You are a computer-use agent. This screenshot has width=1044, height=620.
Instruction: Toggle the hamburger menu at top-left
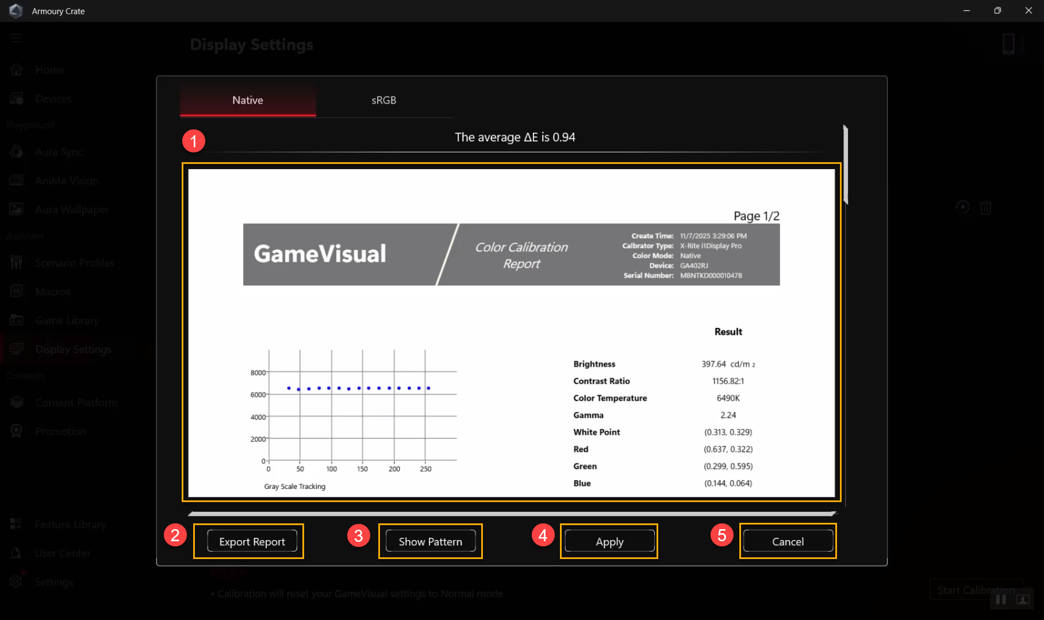click(16, 38)
